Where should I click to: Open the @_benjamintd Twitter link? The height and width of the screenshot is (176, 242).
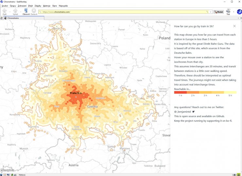click(x=182, y=112)
